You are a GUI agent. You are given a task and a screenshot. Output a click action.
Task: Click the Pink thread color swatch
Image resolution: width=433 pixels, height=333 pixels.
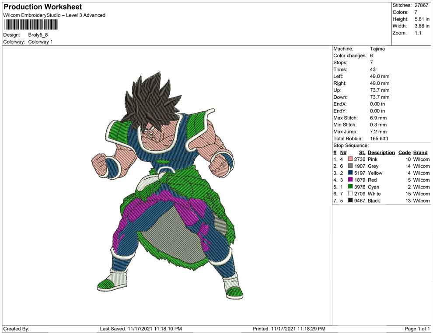pyautogui.click(x=350, y=159)
